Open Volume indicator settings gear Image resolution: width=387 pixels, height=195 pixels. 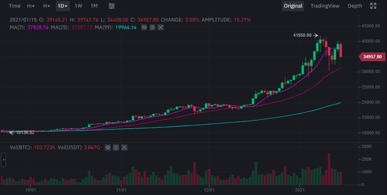point(116,147)
